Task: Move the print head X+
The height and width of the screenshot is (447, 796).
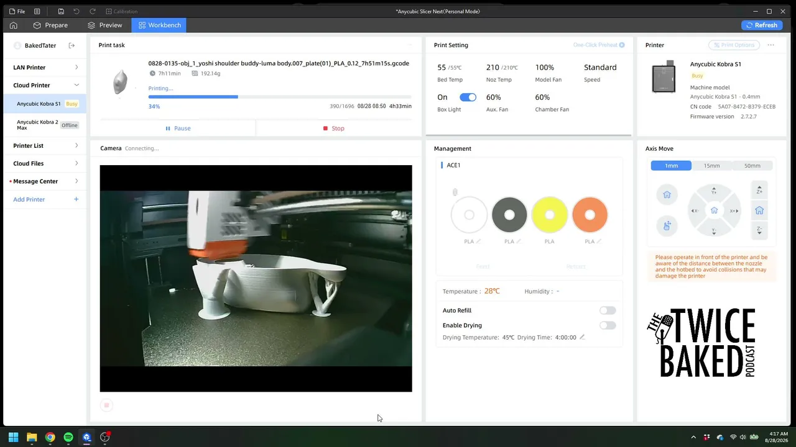Action: click(x=734, y=210)
